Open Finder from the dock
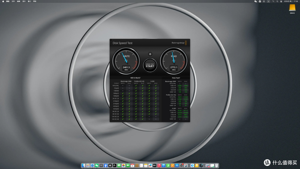Viewport: 300px width, 169px height. coord(83,165)
